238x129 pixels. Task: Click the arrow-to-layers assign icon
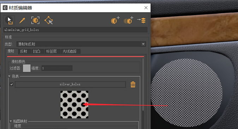tap(142, 20)
